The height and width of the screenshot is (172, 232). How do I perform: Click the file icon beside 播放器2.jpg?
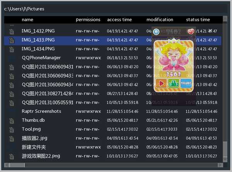tap(12, 139)
